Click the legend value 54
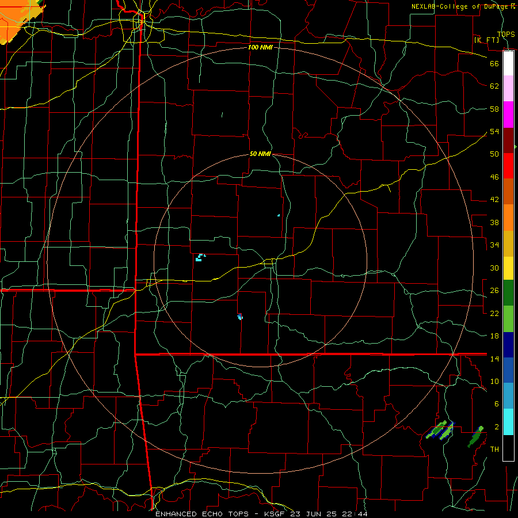 [494, 131]
